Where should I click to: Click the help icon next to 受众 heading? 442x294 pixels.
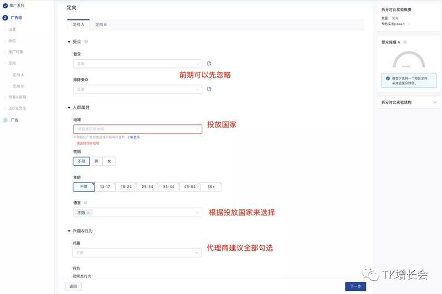86,41
